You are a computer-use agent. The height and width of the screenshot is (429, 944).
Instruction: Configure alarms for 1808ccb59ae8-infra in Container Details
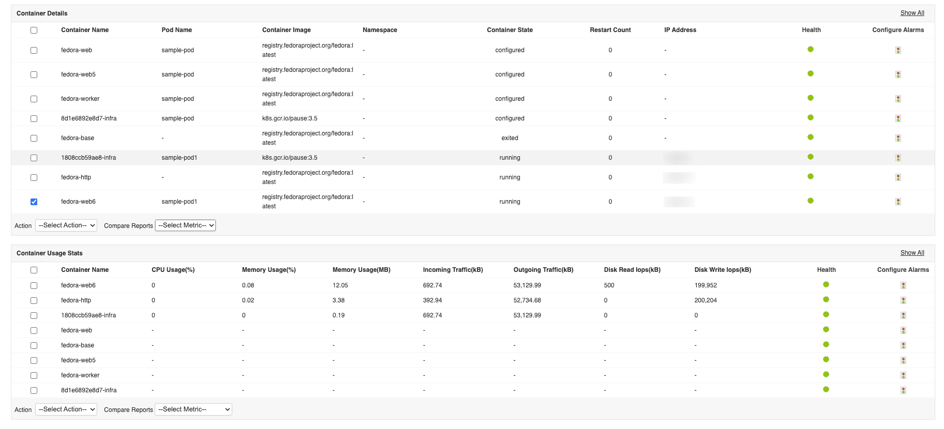point(898,158)
